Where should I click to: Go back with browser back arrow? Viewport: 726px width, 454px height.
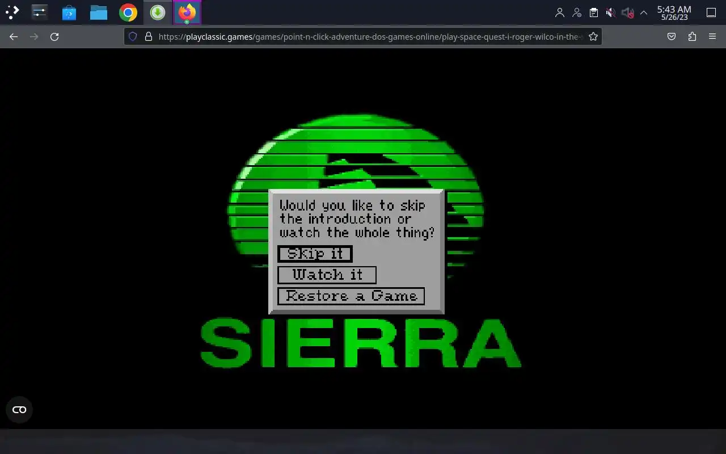pyautogui.click(x=14, y=36)
